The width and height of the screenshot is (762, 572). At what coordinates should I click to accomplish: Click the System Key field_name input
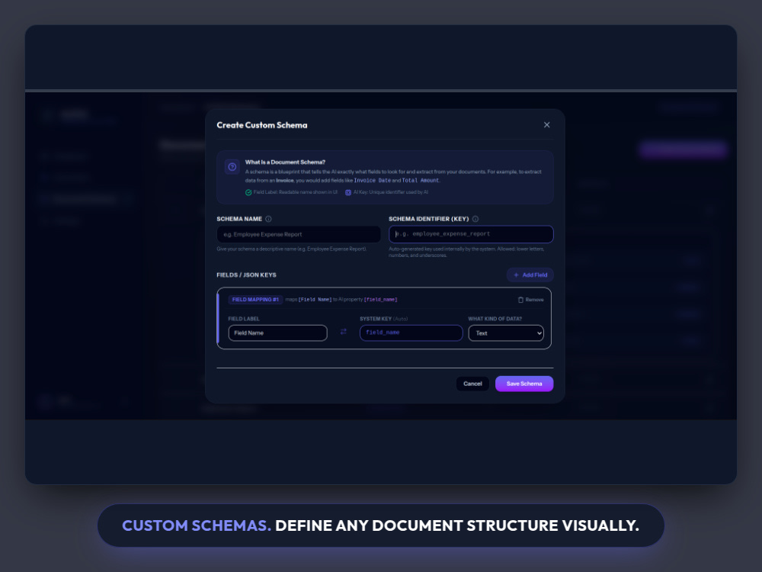point(411,333)
